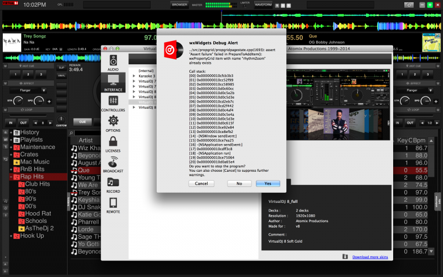Switch to the BROWSER view tab

coord(179,4)
